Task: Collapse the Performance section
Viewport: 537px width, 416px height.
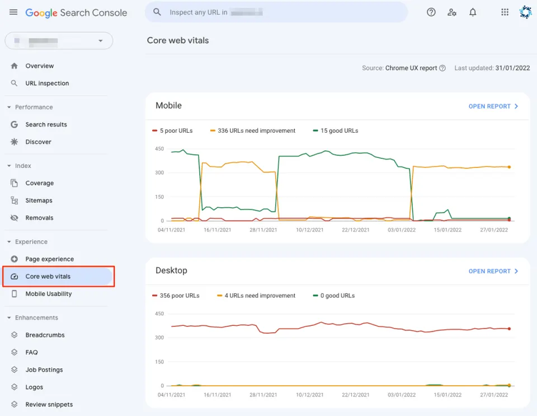Action: pos(9,107)
